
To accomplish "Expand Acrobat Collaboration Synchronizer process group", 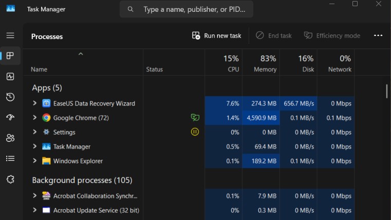I will tap(34, 196).
